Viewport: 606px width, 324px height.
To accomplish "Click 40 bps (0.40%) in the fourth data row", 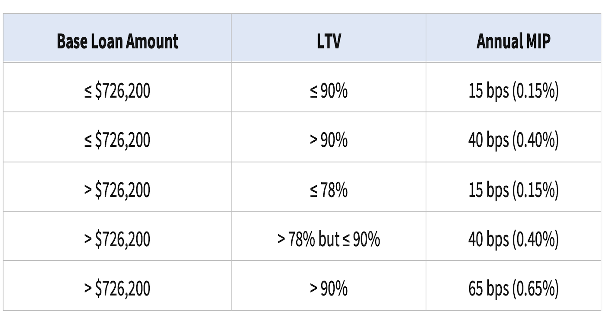I will [513, 239].
